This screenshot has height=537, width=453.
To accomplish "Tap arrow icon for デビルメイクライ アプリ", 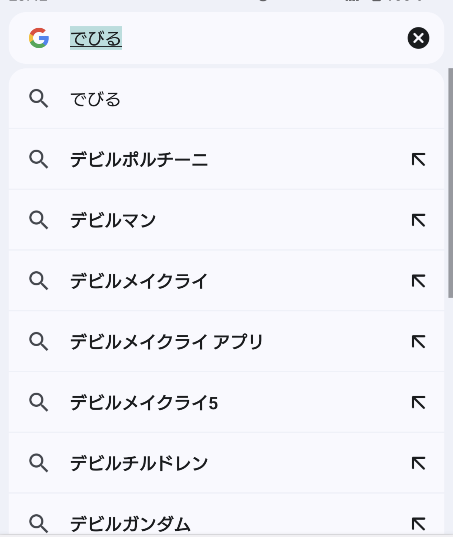I will [418, 342].
